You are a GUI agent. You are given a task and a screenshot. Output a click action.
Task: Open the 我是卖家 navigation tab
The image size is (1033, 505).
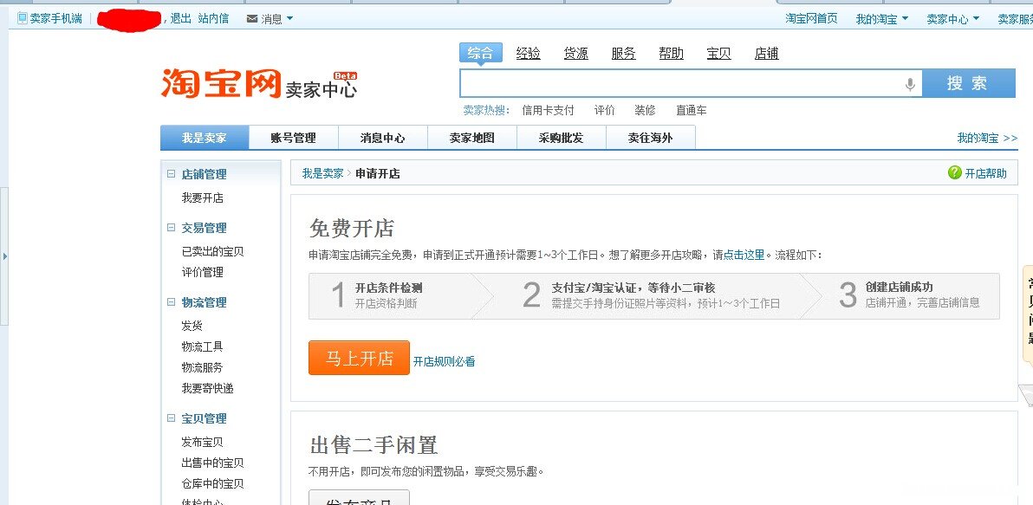(x=205, y=138)
